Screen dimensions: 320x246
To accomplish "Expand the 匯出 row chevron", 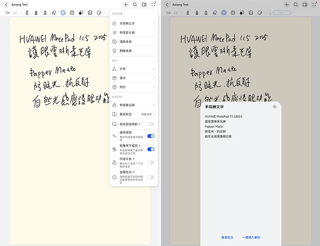I will [154, 78].
